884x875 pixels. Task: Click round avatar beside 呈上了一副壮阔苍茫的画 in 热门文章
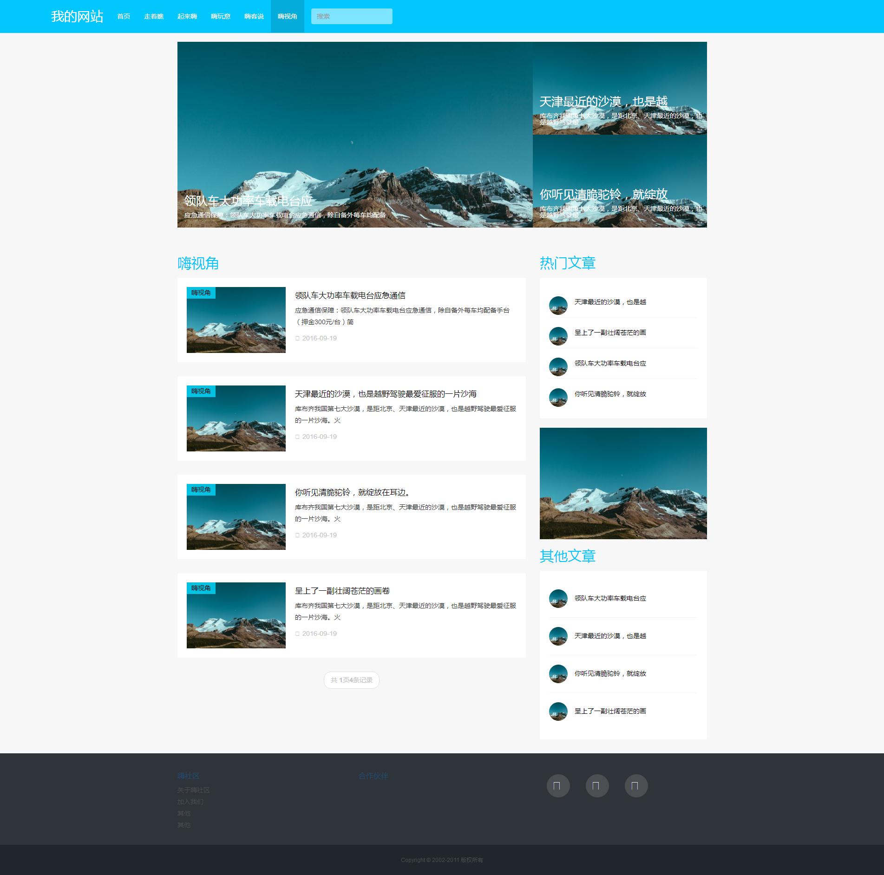pyautogui.click(x=558, y=336)
